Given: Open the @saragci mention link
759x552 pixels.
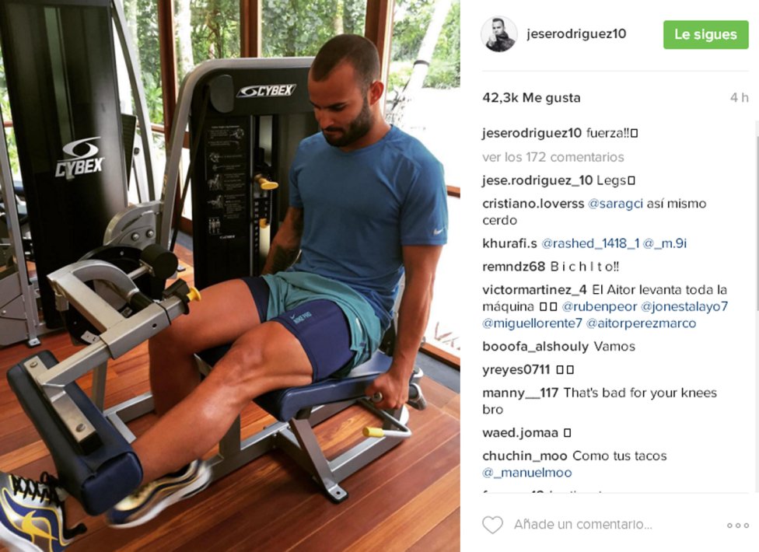Looking at the screenshot, I should coord(615,204).
